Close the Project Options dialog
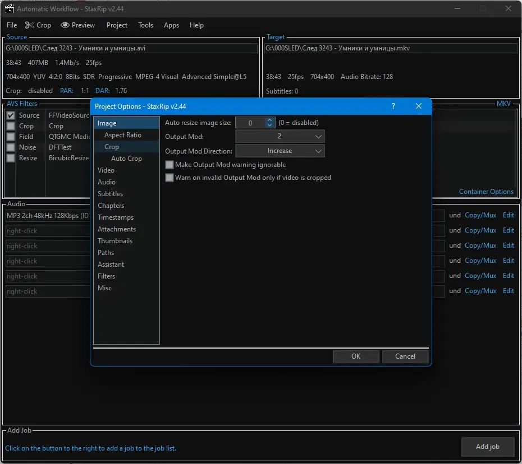 pos(419,106)
